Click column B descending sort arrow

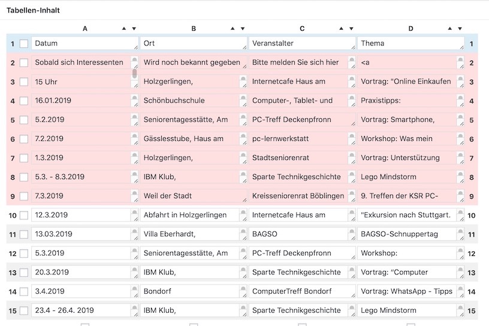243,29
